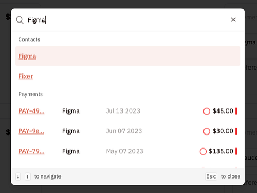Click the search magnifier icon
257x193 pixels.
(x=20, y=20)
